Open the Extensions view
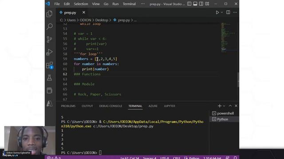This screenshot has height=159, width=284. (49, 65)
